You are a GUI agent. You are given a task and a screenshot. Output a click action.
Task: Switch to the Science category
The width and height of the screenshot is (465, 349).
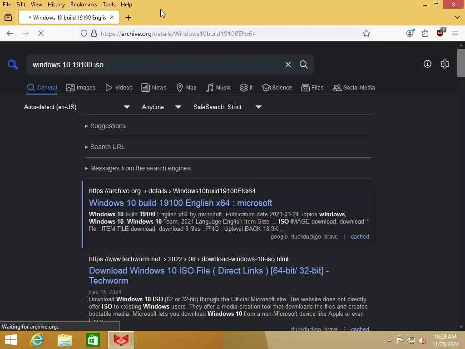pyautogui.click(x=277, y=88)
